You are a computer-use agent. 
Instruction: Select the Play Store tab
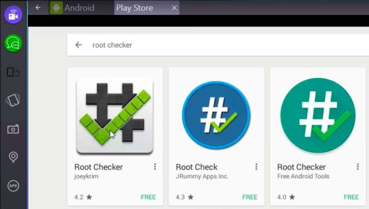(x=147, y=8)
